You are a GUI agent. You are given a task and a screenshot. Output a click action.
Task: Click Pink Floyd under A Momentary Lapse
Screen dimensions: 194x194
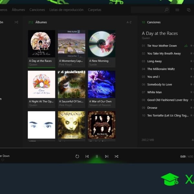(x=65, y=64)
